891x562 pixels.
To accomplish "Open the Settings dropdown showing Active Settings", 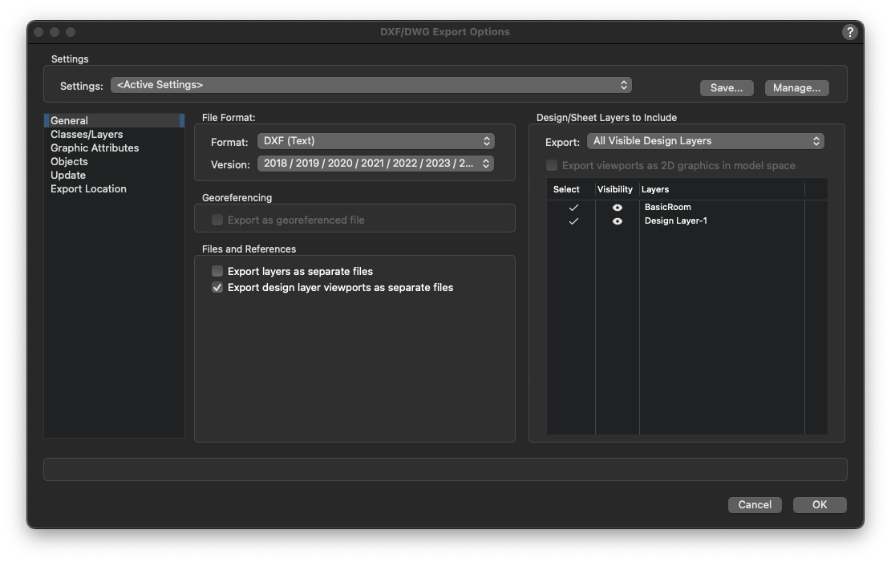I will 371,85.
